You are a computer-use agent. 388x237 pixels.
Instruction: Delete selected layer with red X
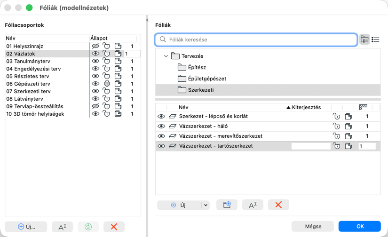coord(278,205)
